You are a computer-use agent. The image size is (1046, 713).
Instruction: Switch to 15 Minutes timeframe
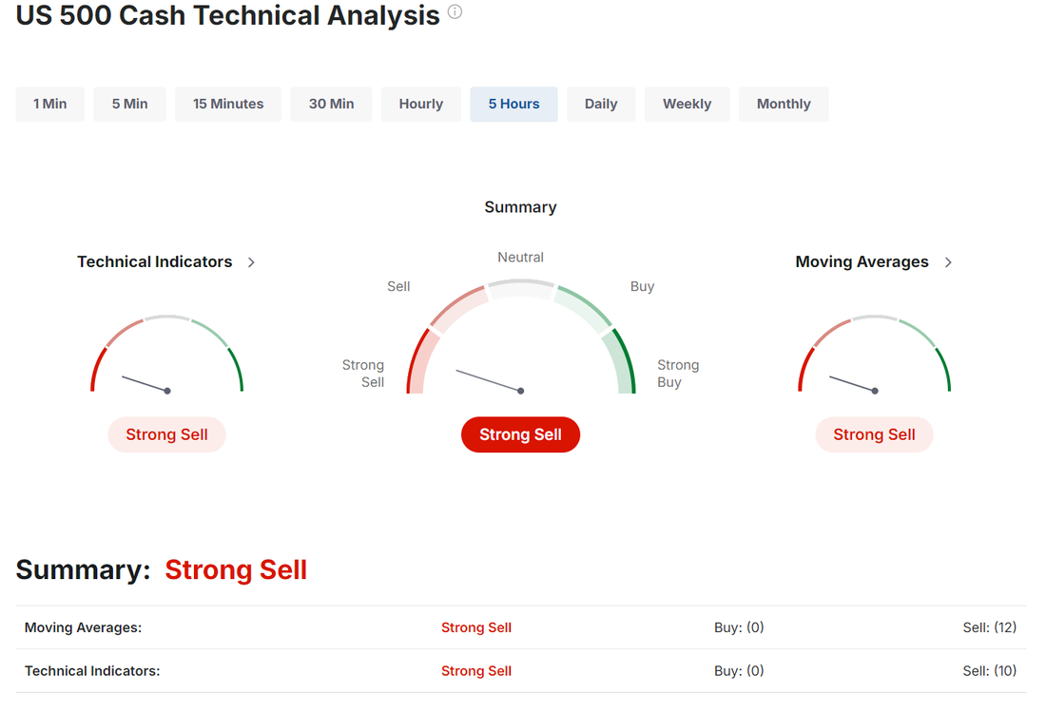click(228, 104)
